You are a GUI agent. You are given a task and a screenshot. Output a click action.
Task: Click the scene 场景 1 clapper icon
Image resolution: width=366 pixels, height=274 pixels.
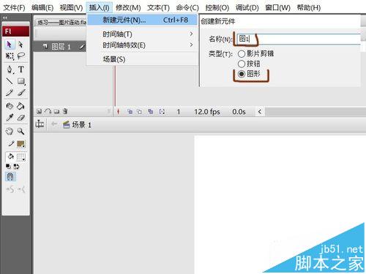(67, 124)
